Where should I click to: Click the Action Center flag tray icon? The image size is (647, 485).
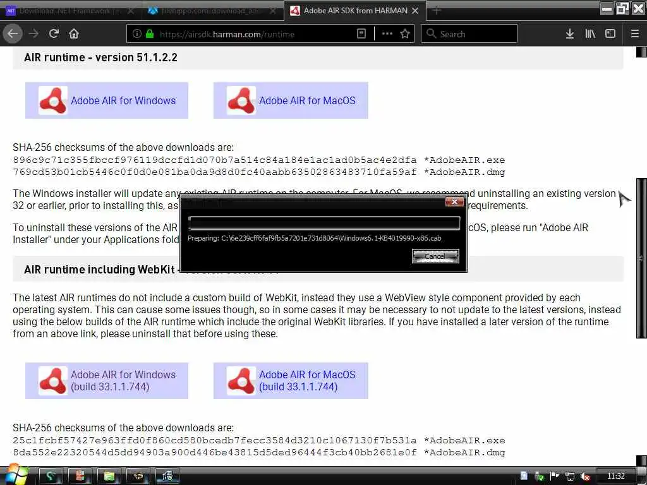[x=555, y=476]
